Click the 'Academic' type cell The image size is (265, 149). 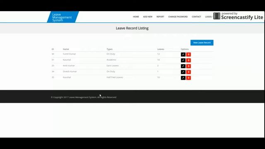pos(111,60)
